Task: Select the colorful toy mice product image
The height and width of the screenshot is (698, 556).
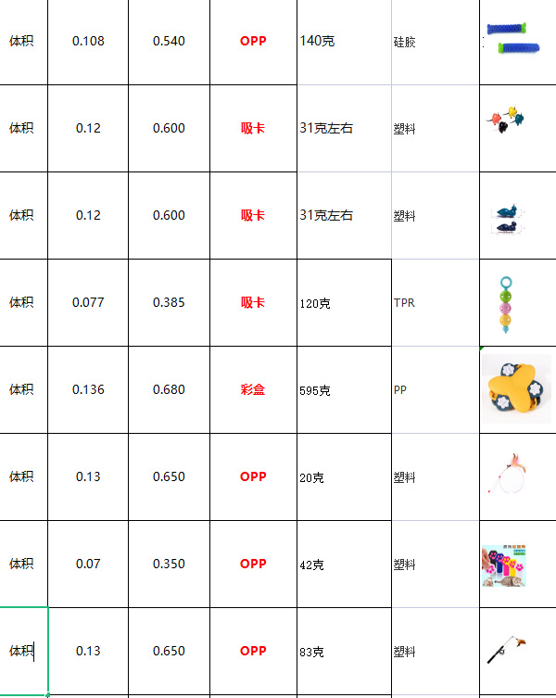Action: tap(509, 119)
